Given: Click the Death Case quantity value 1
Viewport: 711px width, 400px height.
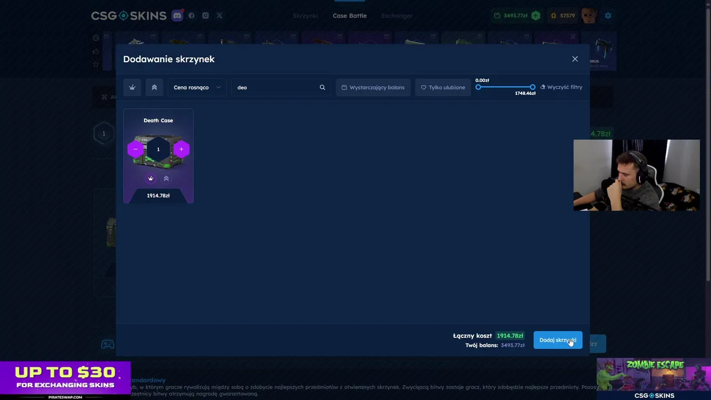Looking at the screenshot, I should pyautogui.click(x=158, y=149).
